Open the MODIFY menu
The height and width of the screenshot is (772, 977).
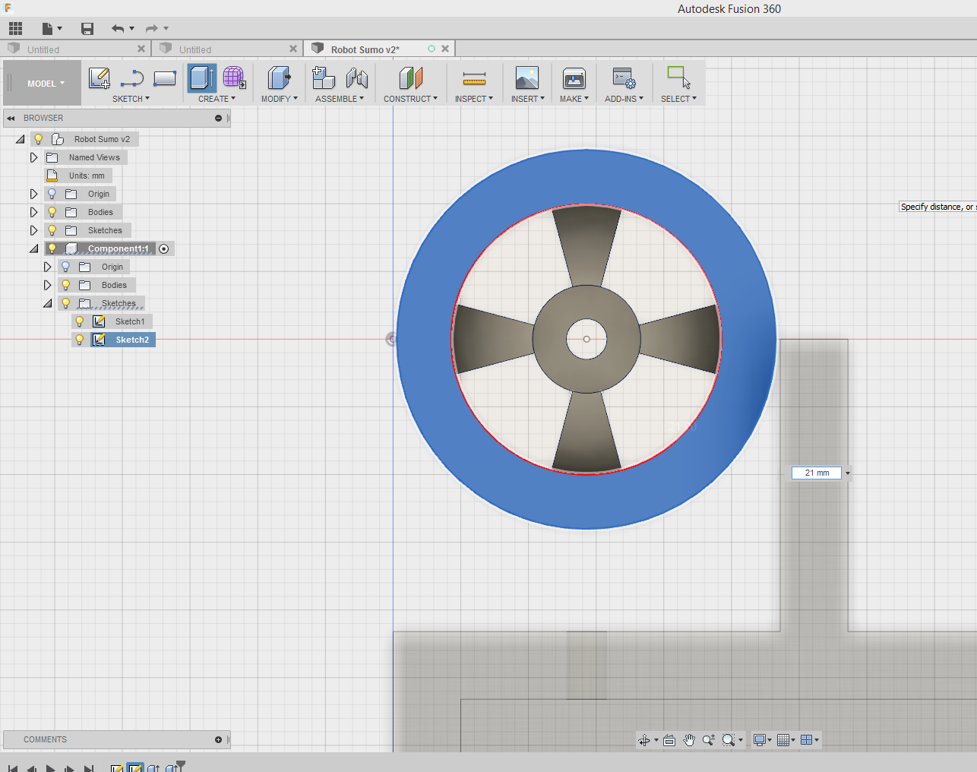(x=279, y=99)
